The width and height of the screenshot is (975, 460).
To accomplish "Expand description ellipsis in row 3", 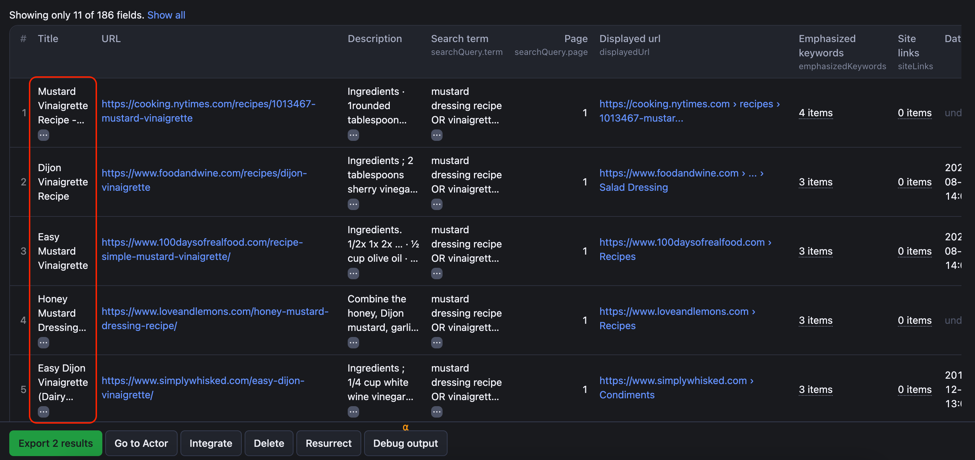I will coord(353,274).
